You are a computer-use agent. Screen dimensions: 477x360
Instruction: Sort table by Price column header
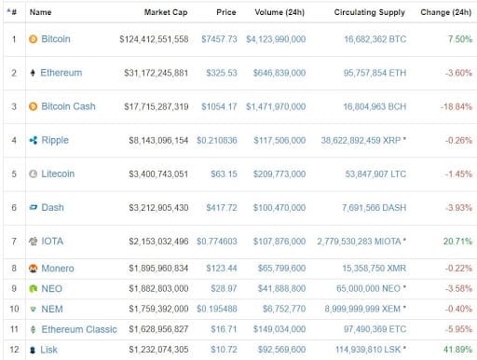226,12
